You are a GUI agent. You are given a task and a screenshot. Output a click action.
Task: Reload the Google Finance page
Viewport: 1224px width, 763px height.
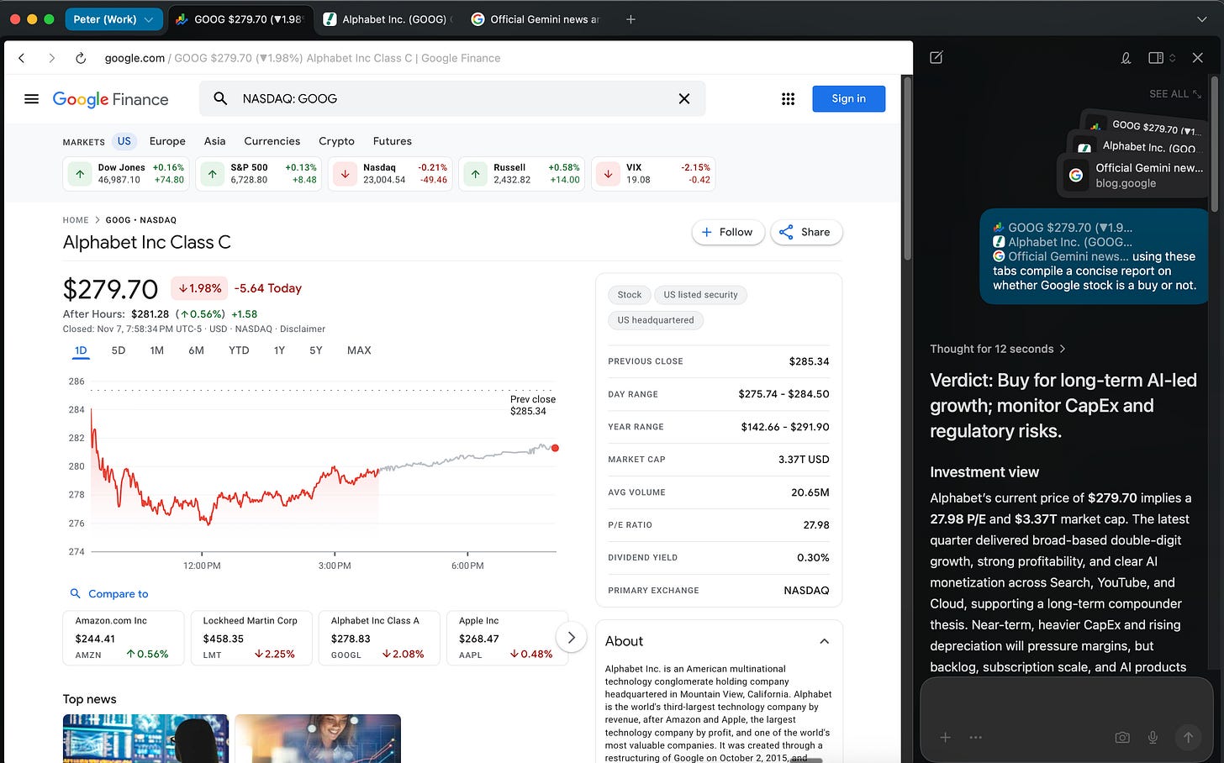tap(81, 58)
